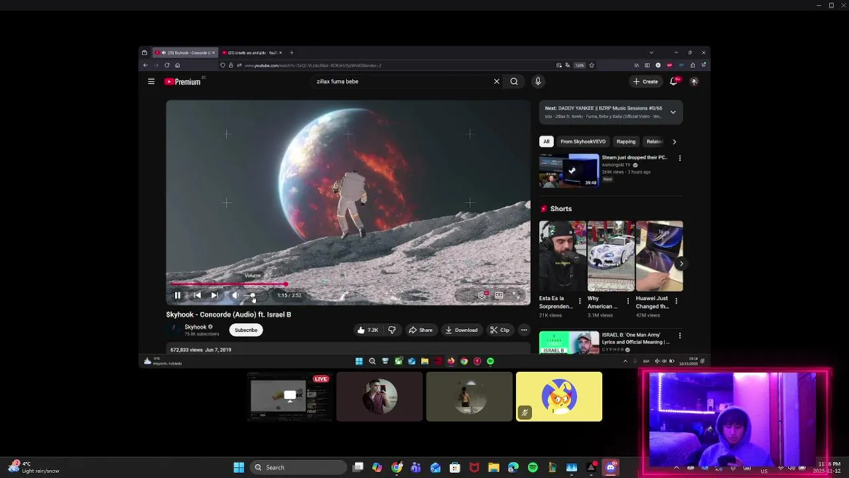Mute the video using the speaker icon
Screen dimensions: 849x478
pos(235,295)
